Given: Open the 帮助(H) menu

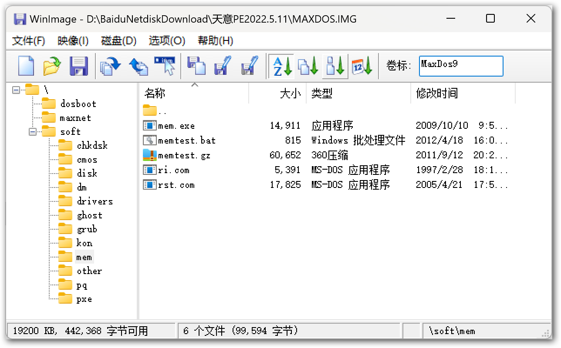Looking at the screenshot, I should (216, 41).
